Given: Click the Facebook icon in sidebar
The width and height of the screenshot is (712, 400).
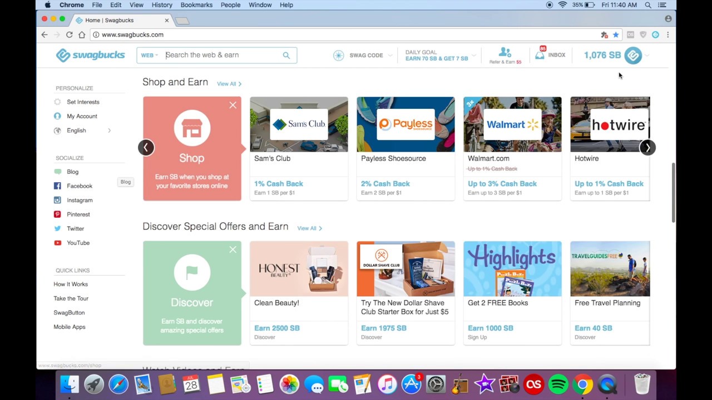Looking at the screenshot, I should 57,186.
